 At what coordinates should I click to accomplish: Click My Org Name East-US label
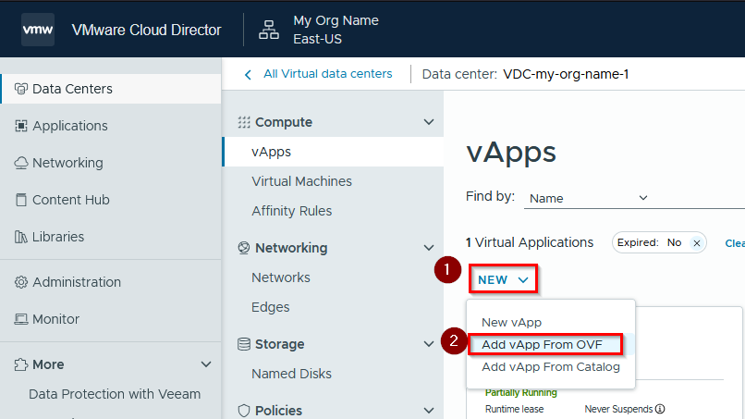(x=336, y=30)
